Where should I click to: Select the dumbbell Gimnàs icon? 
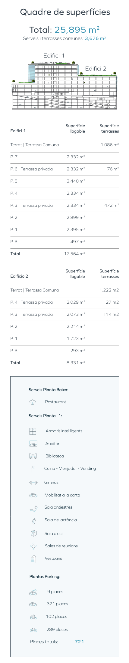pyautogui.click(x=33, y=483)
